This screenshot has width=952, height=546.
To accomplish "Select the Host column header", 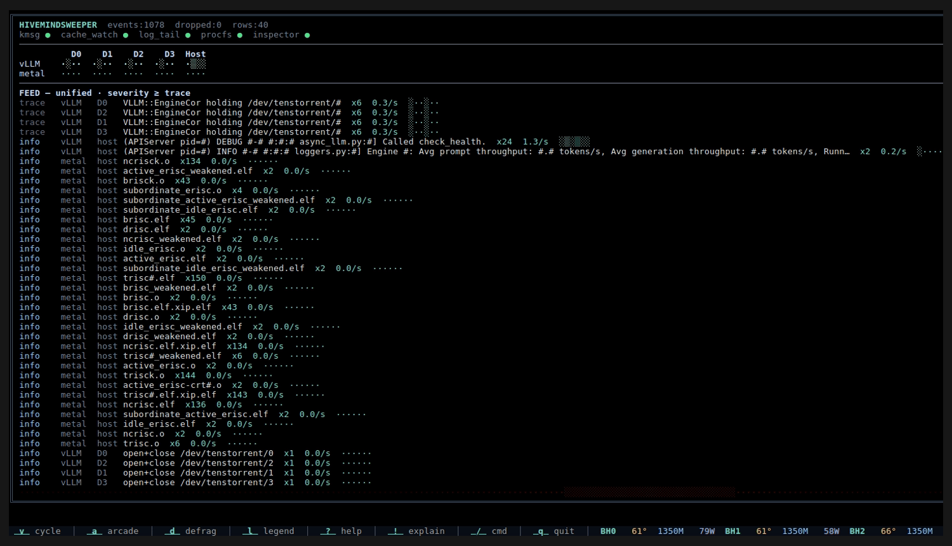I will coord(195,54).
